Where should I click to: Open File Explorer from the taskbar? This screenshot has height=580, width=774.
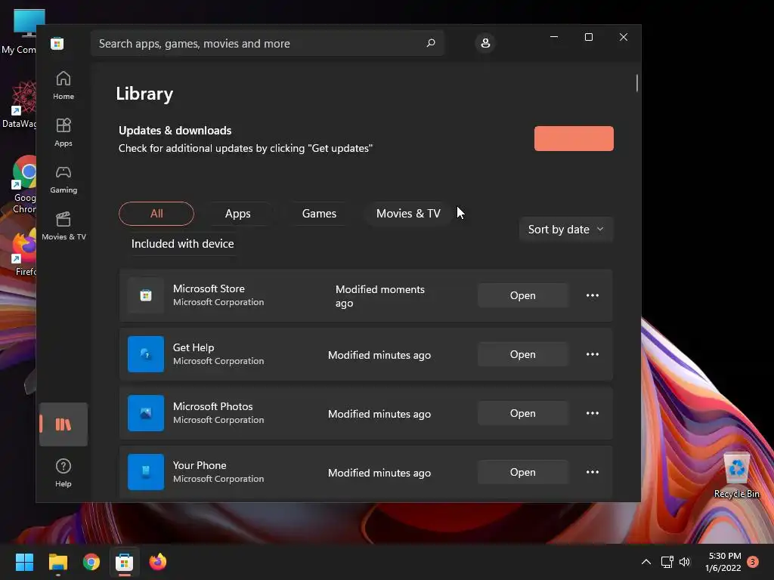(57, 562)
